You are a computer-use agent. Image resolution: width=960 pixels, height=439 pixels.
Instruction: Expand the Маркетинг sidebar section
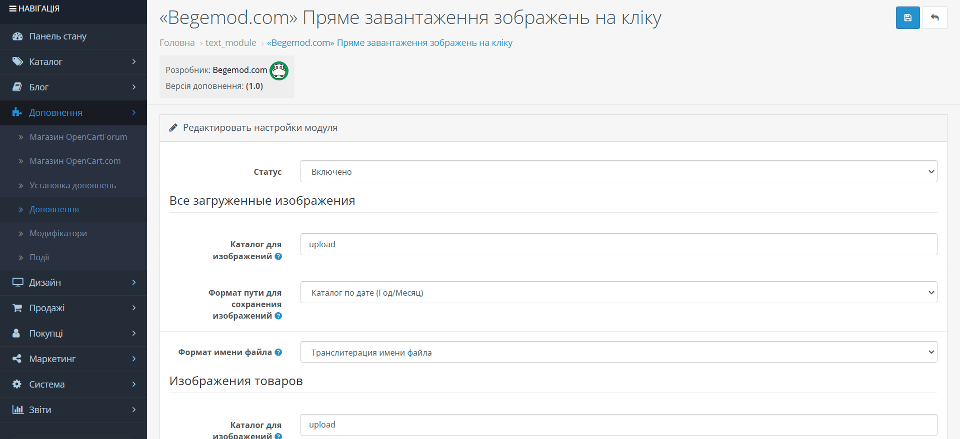pyautogui.click(x=73, y=359)
